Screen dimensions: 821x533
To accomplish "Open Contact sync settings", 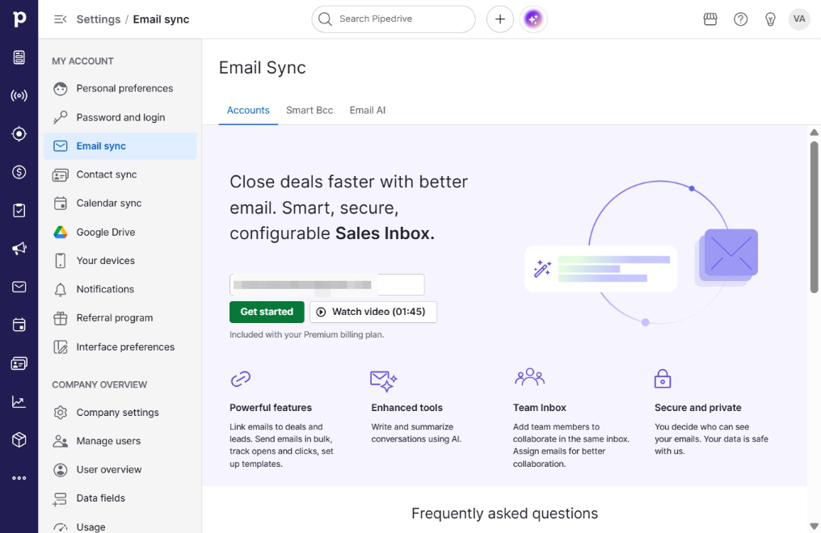I will coord(120,174).
